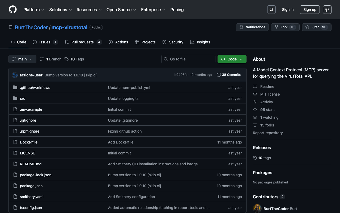Open the src folder
The image size is (340, 213).
pyautogui.click(x=23, y=99)
